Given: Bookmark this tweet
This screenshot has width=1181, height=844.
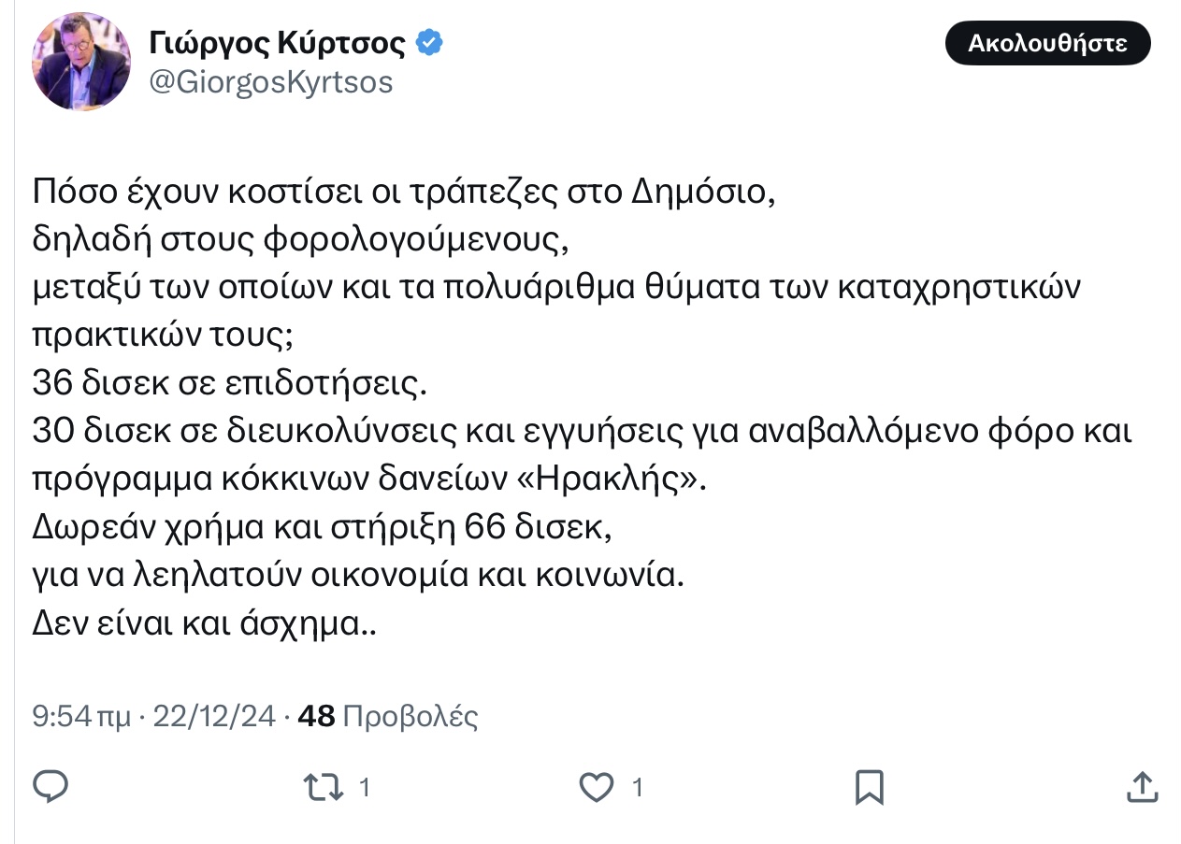Looking at the screenshot, I should tap(870, 787).
